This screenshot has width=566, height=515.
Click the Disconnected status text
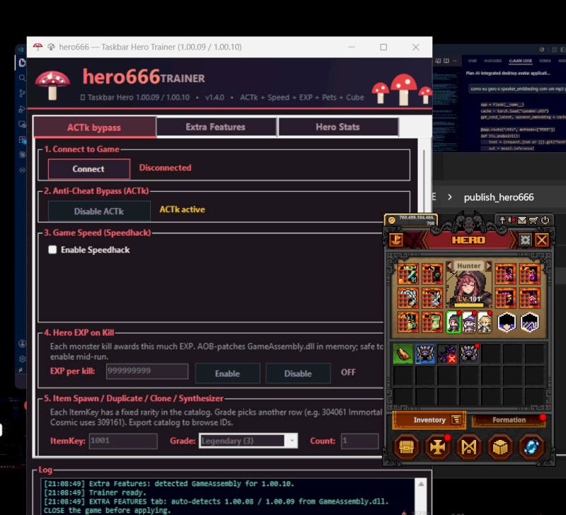click(x=166, y=168)
